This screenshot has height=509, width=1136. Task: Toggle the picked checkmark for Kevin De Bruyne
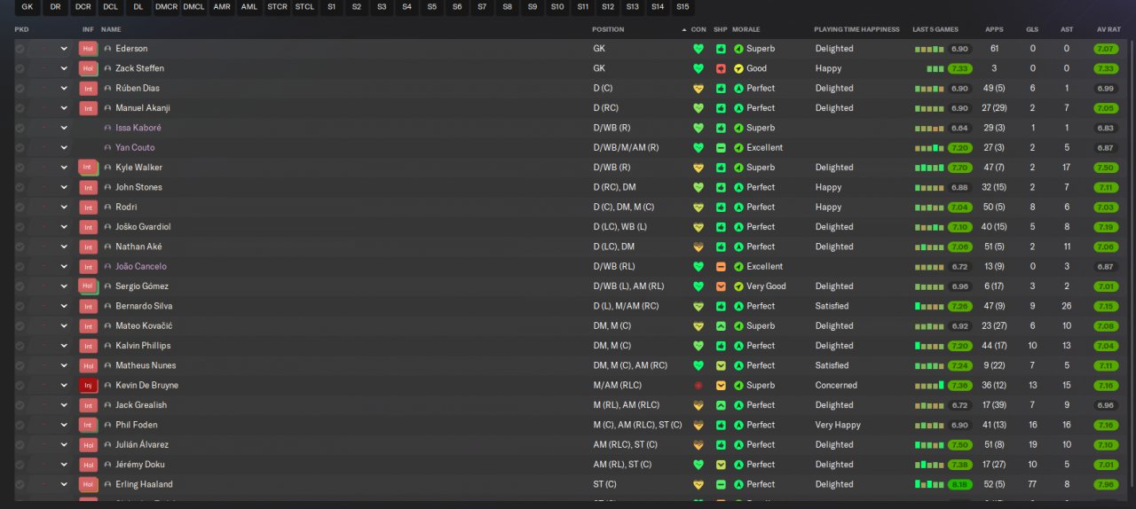[20, 386]
